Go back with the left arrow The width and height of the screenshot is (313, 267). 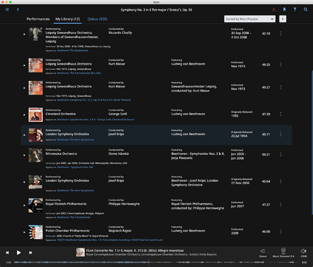(18, 10)
